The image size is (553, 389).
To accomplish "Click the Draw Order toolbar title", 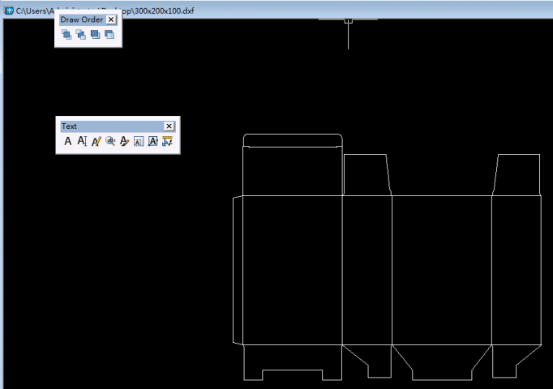I will click(x=81, y=19).
